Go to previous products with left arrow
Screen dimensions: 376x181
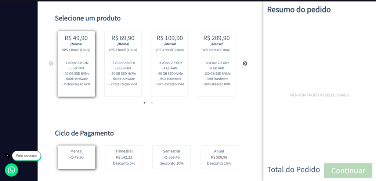tap(51, 64)
